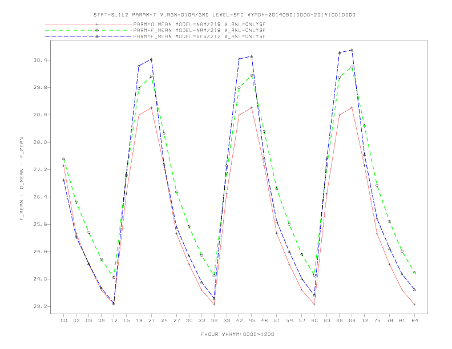This screenshot has width=452, height=349.
Task: Click the x-axis tick label 81
Action: 402,320
